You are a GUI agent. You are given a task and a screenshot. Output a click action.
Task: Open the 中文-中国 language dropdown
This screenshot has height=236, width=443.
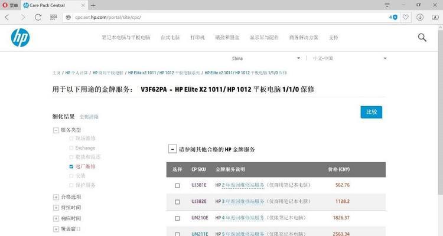[x=350, y=58]
